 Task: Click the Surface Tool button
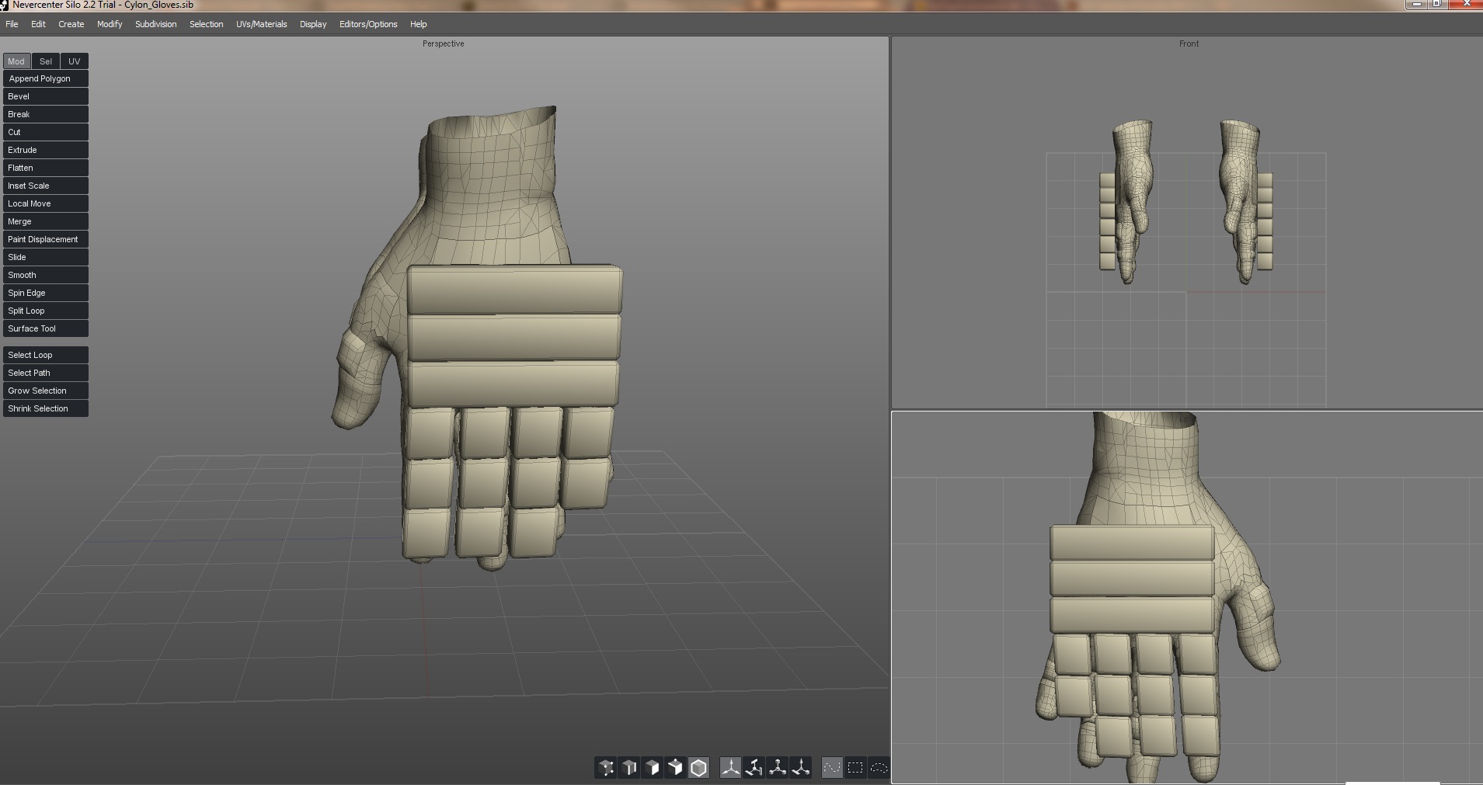click(46, 328)
